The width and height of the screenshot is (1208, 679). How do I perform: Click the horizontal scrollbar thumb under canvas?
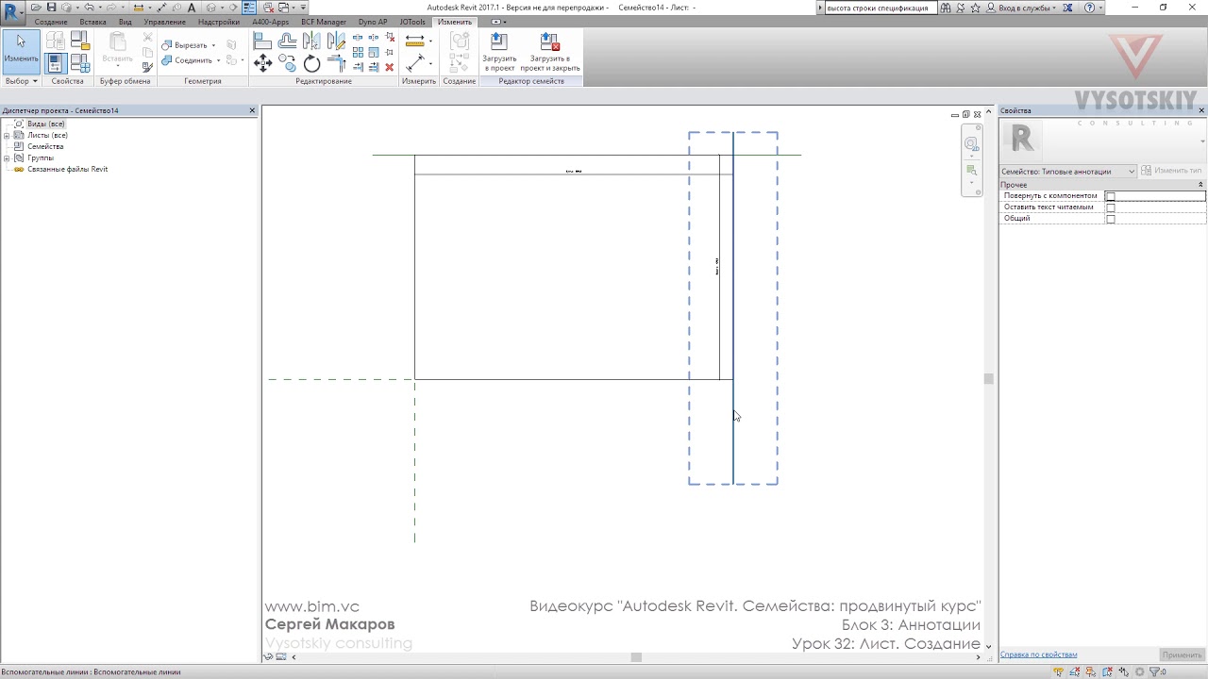pos(636,657)
